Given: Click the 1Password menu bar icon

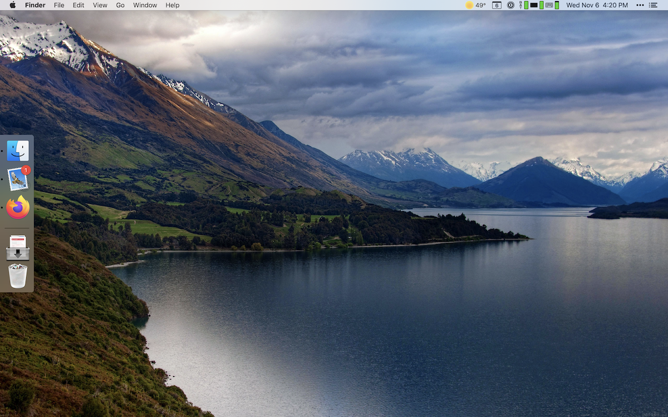Looking at the screenshot, I should [510, 5].
